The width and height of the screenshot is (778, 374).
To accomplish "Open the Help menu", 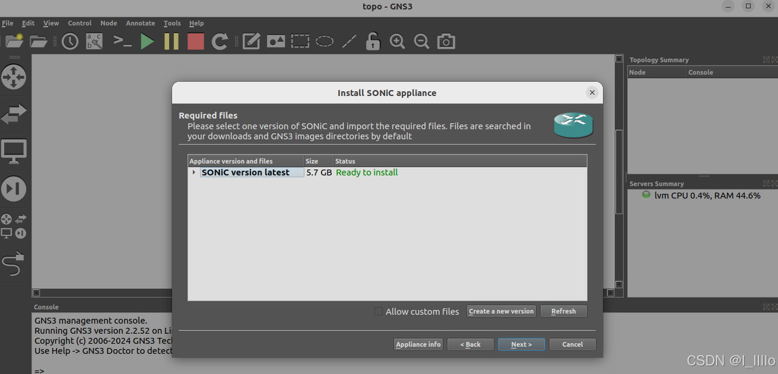I will [196, 23].
